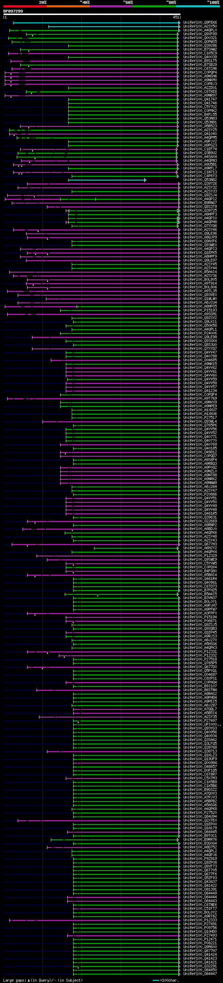
Task: Select UniRef100_Q3B9U2 hit label
Action: (200, 153)
